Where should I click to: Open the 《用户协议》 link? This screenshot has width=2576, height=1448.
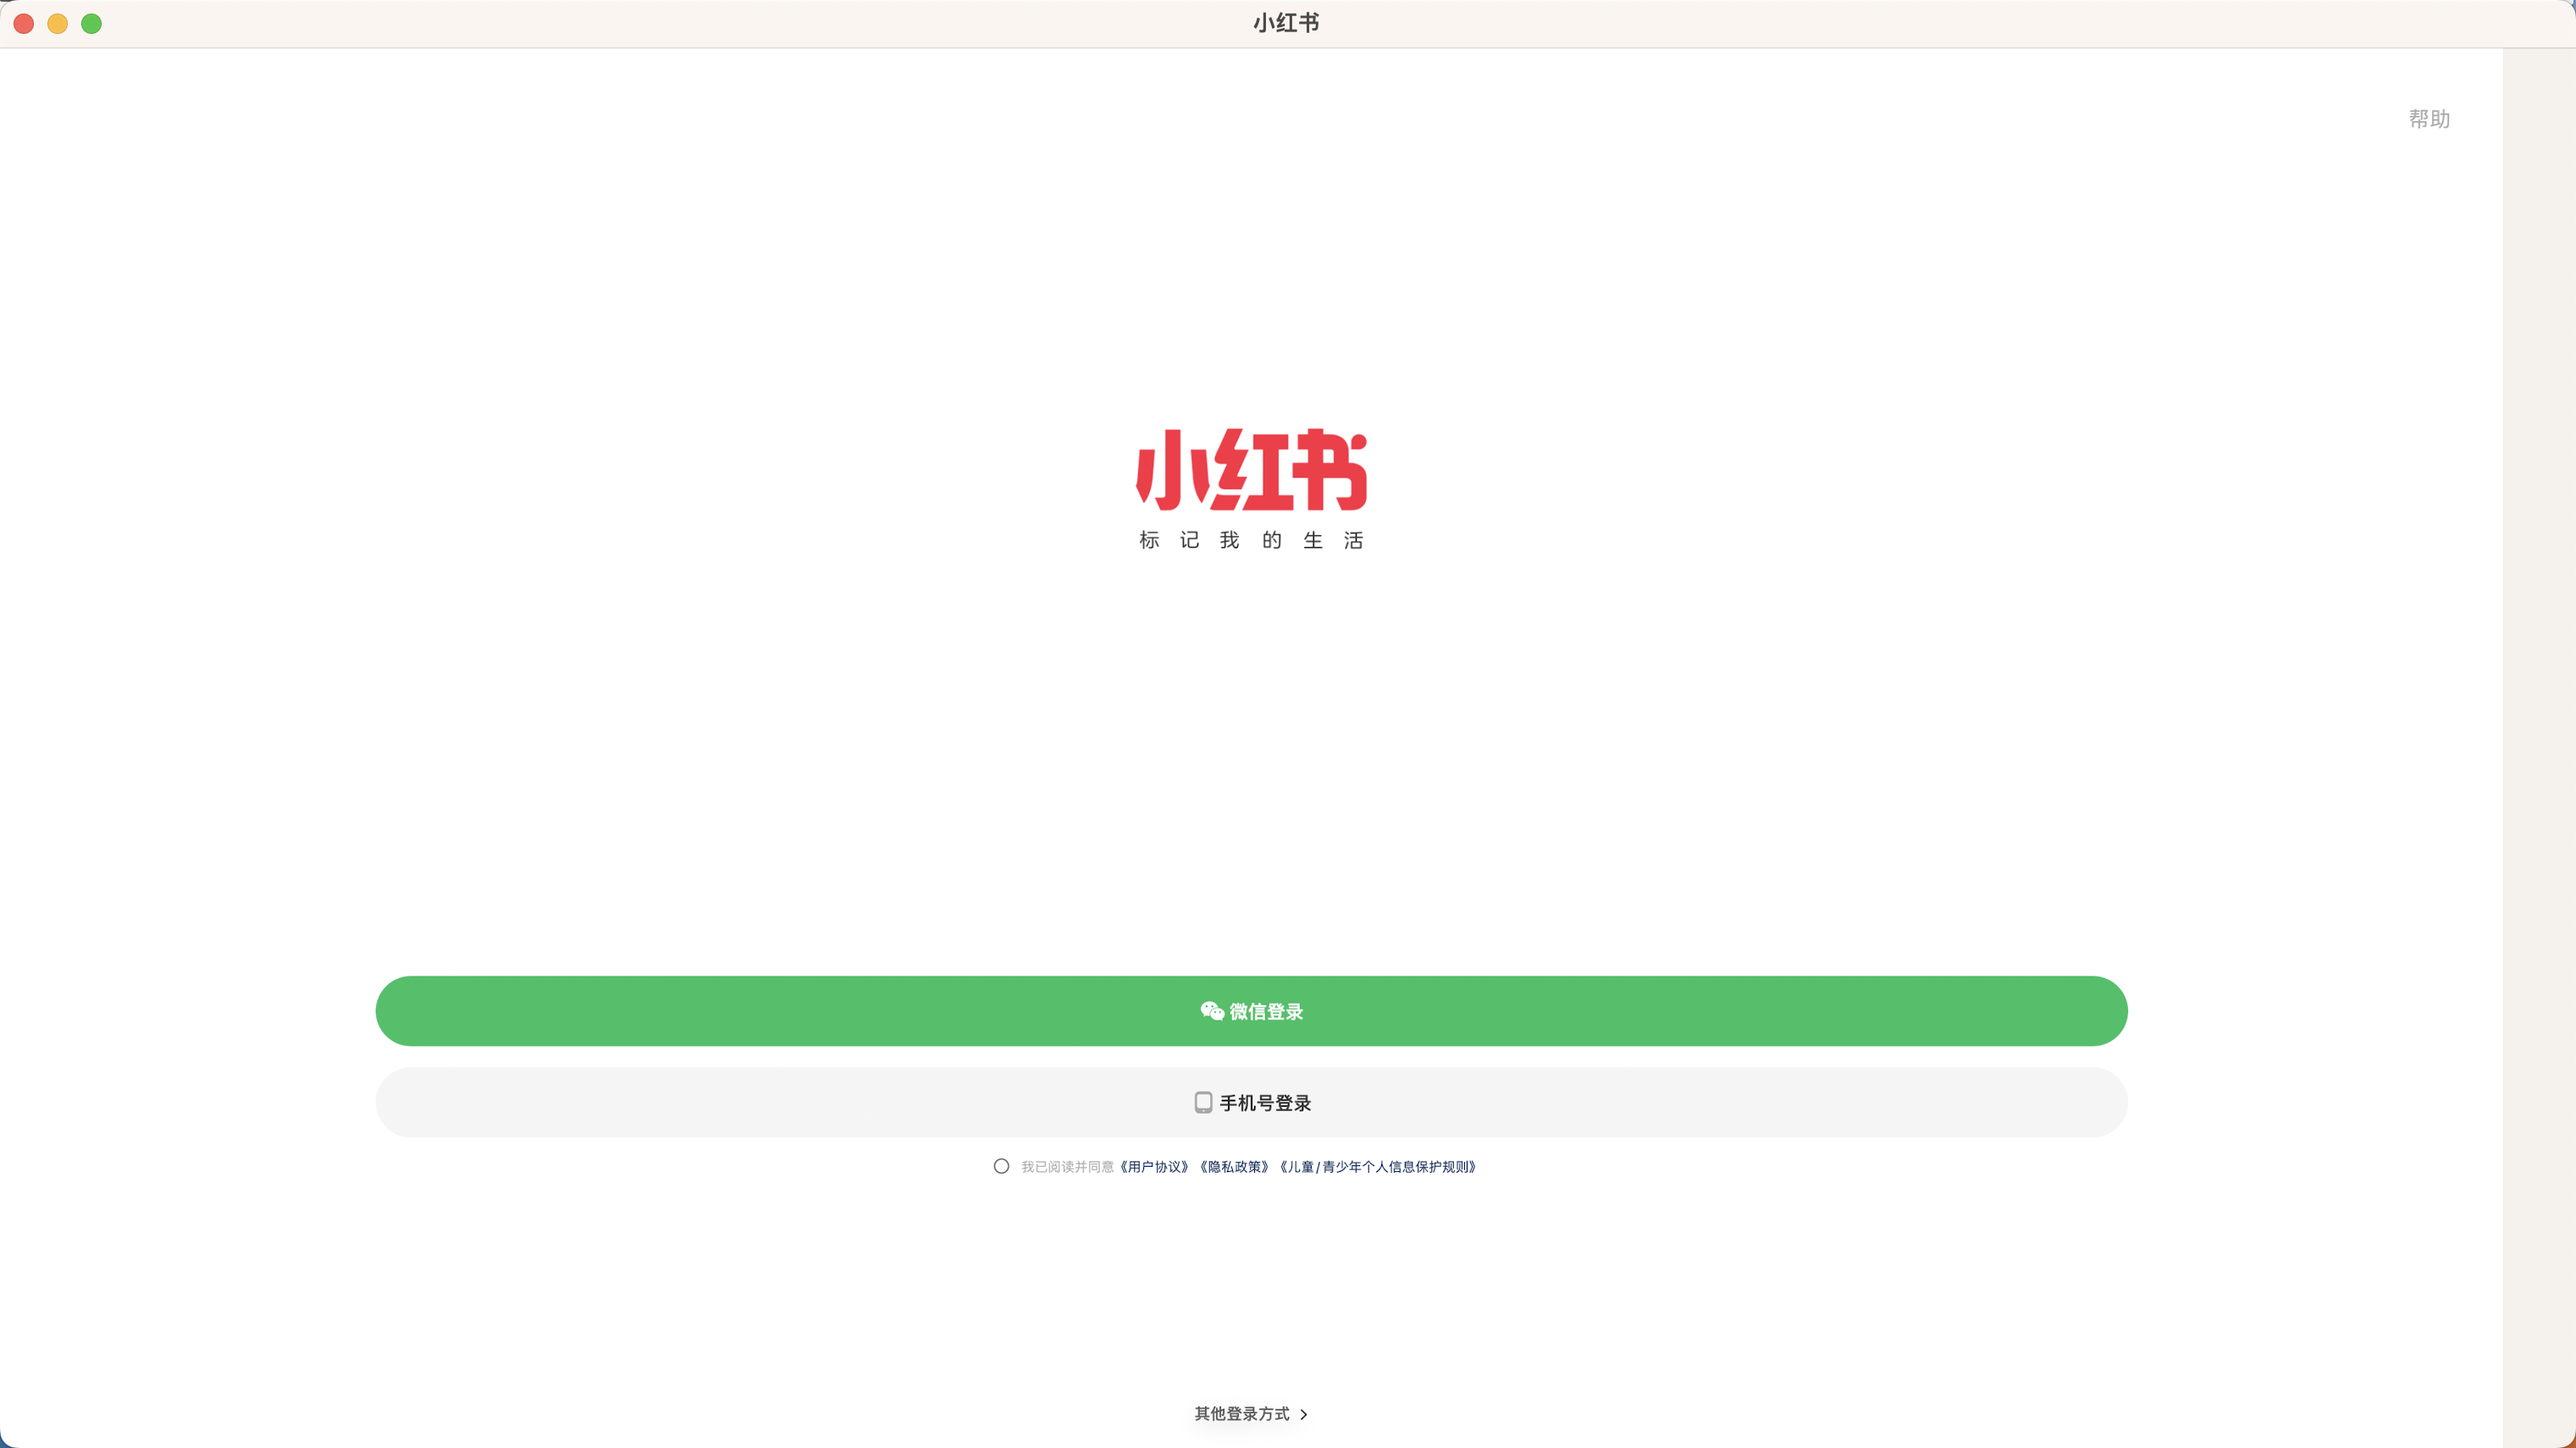pos(1154,1167)
